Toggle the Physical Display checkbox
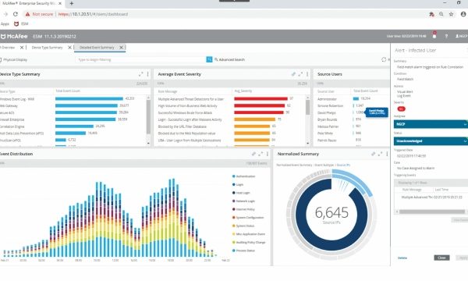This screenshot has width=468, height=281. point(1,60)
